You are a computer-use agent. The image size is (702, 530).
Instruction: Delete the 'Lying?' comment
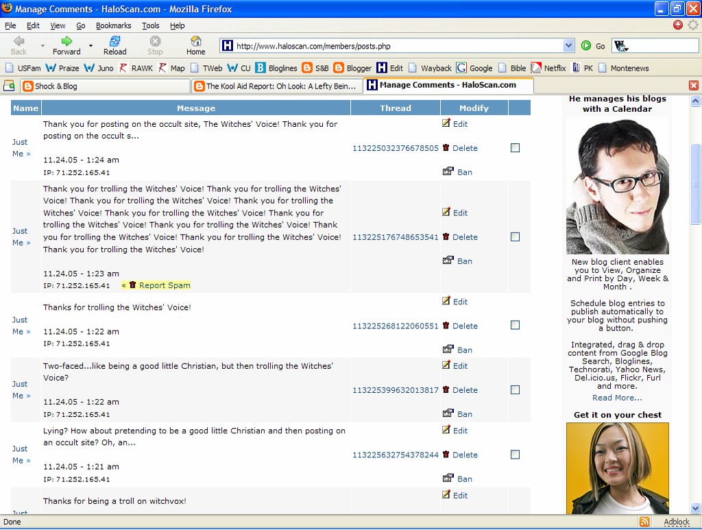460,455
